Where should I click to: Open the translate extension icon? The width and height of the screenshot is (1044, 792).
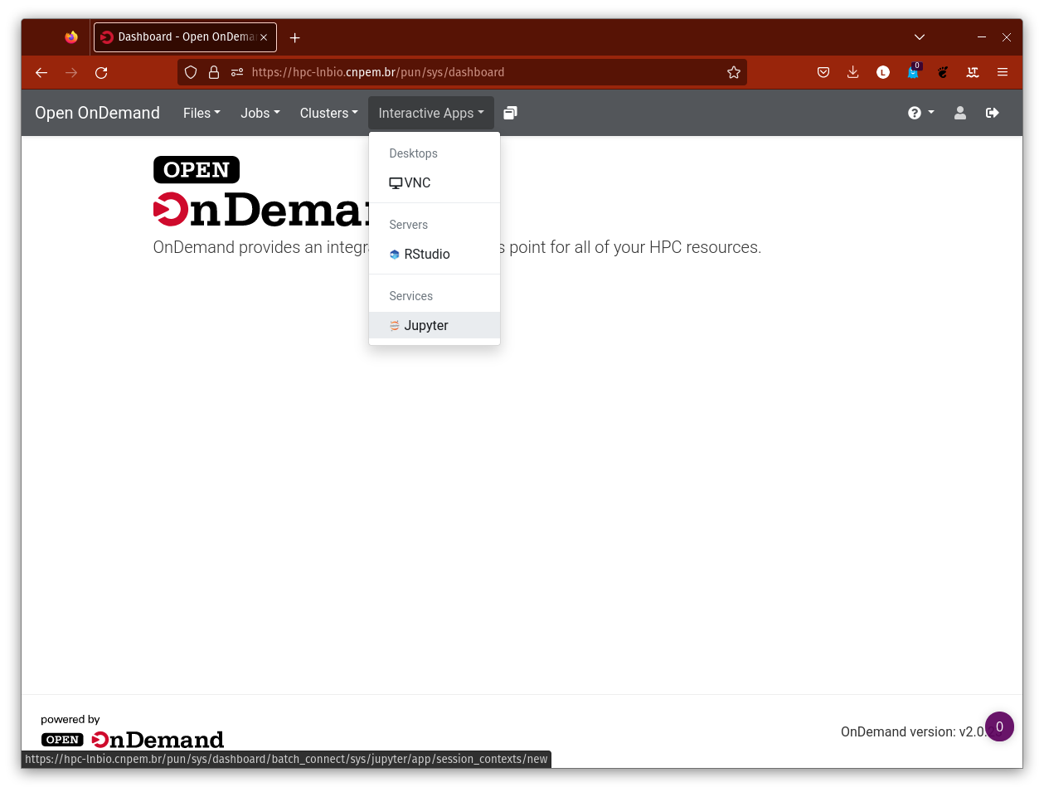973,72
